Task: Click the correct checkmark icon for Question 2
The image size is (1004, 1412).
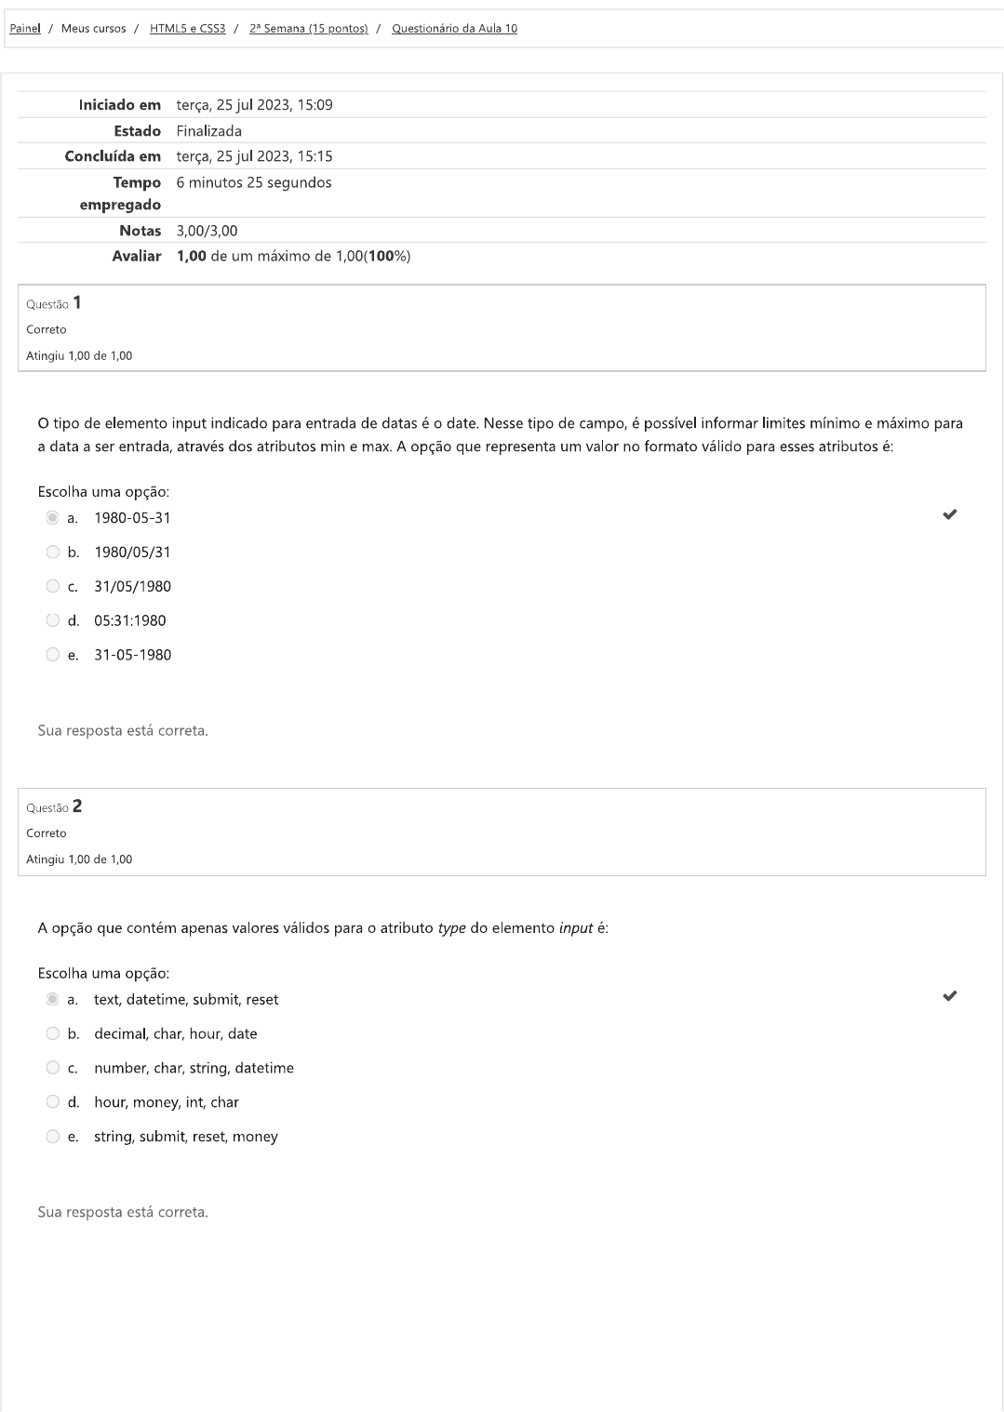Action: point(949,996)
